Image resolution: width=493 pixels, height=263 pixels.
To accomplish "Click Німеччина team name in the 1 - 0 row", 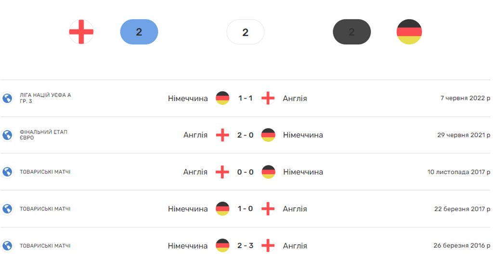I will tap(188, 209).
